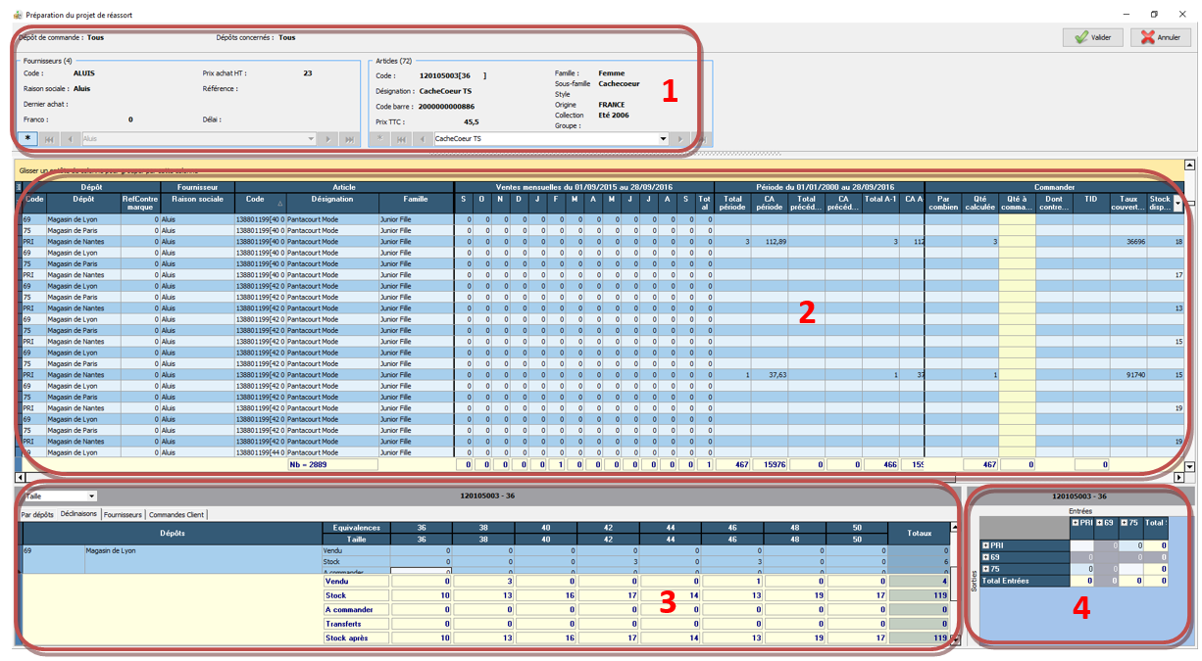Click the asterisk button in Fournisseurs navigator
Viewport: 1202px width, 661px height.
click(28, 139)
